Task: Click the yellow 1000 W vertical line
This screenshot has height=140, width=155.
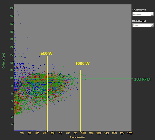Action: [80, 101]
